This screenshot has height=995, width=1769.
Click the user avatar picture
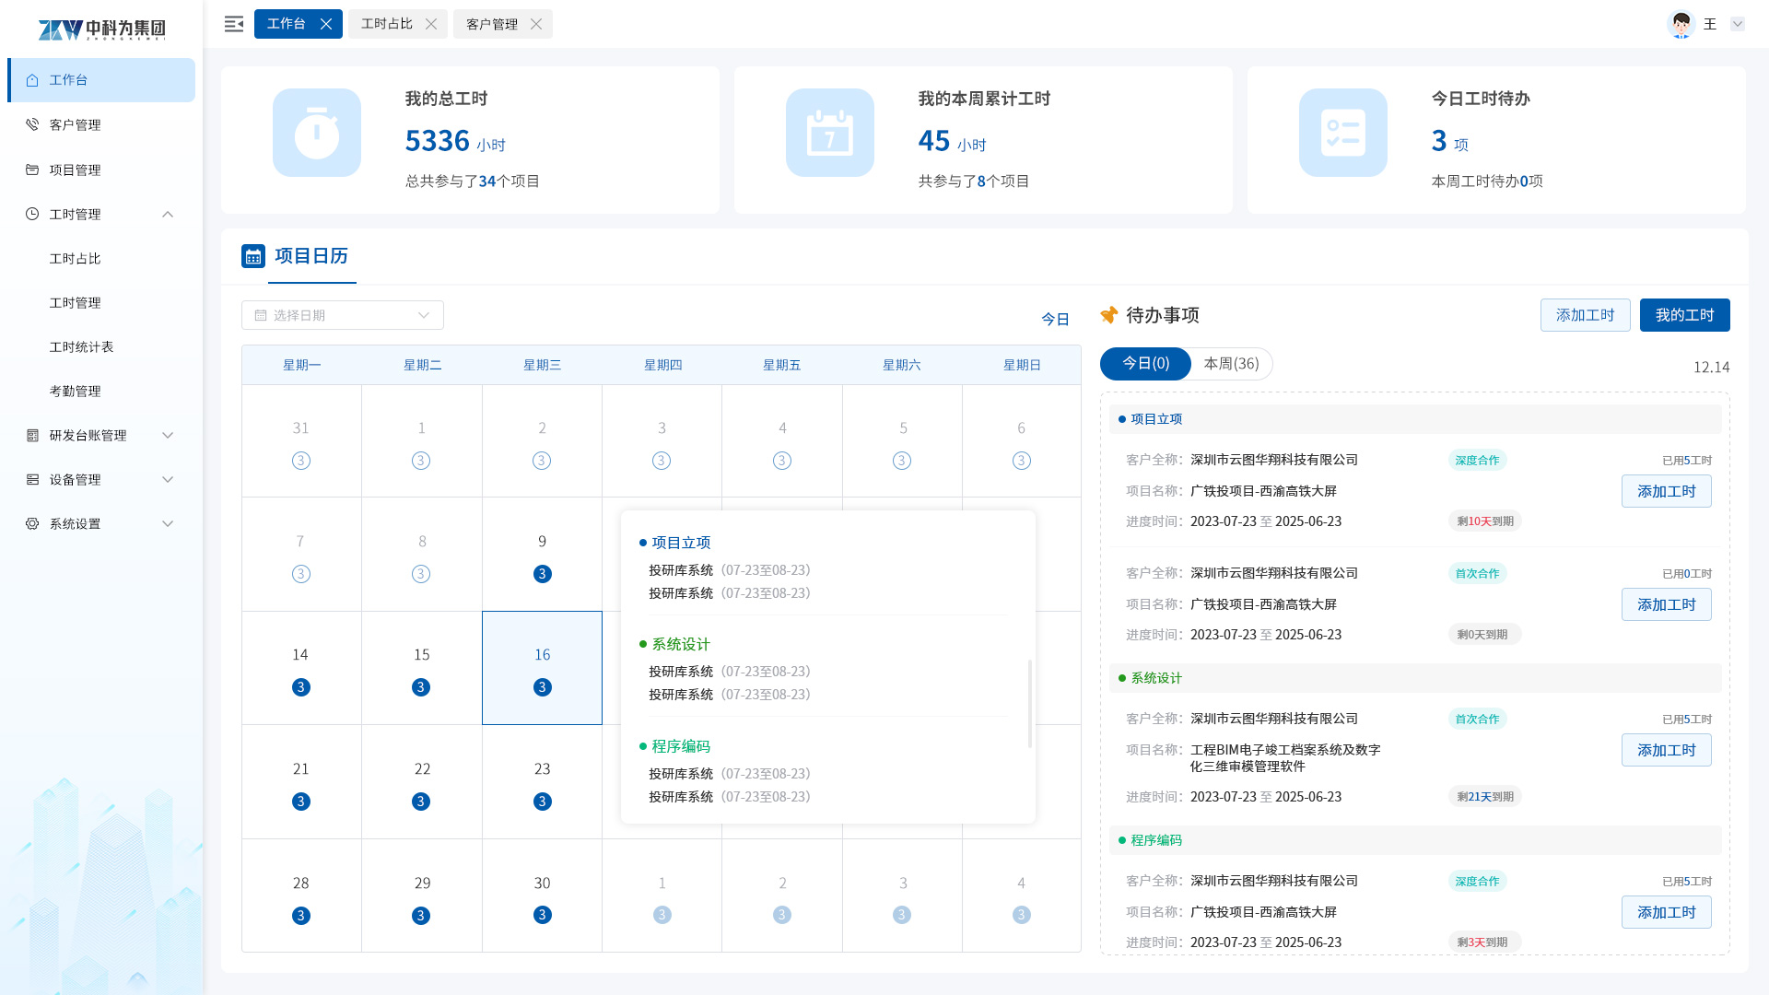point(1681,24)
